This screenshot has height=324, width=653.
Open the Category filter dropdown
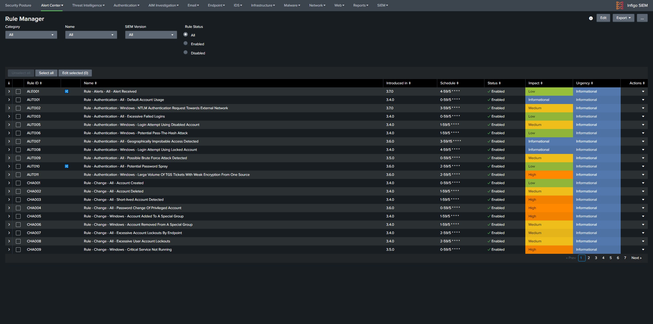31,35
